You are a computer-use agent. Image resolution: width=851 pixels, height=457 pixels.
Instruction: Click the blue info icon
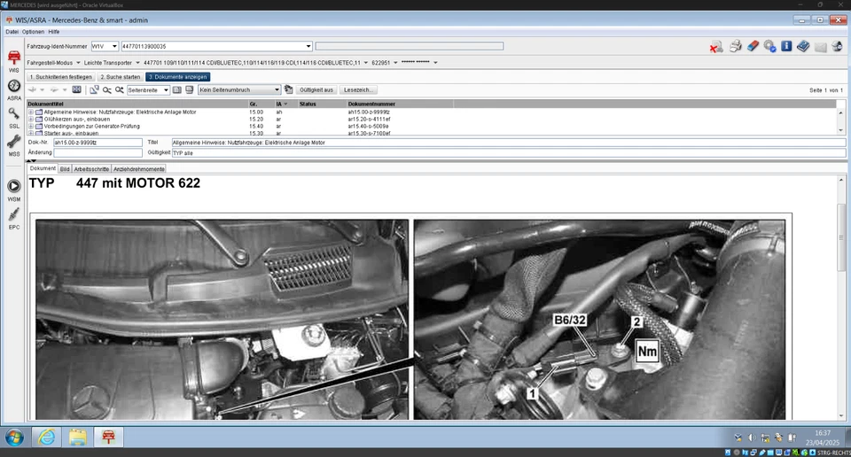coord(786,47)
